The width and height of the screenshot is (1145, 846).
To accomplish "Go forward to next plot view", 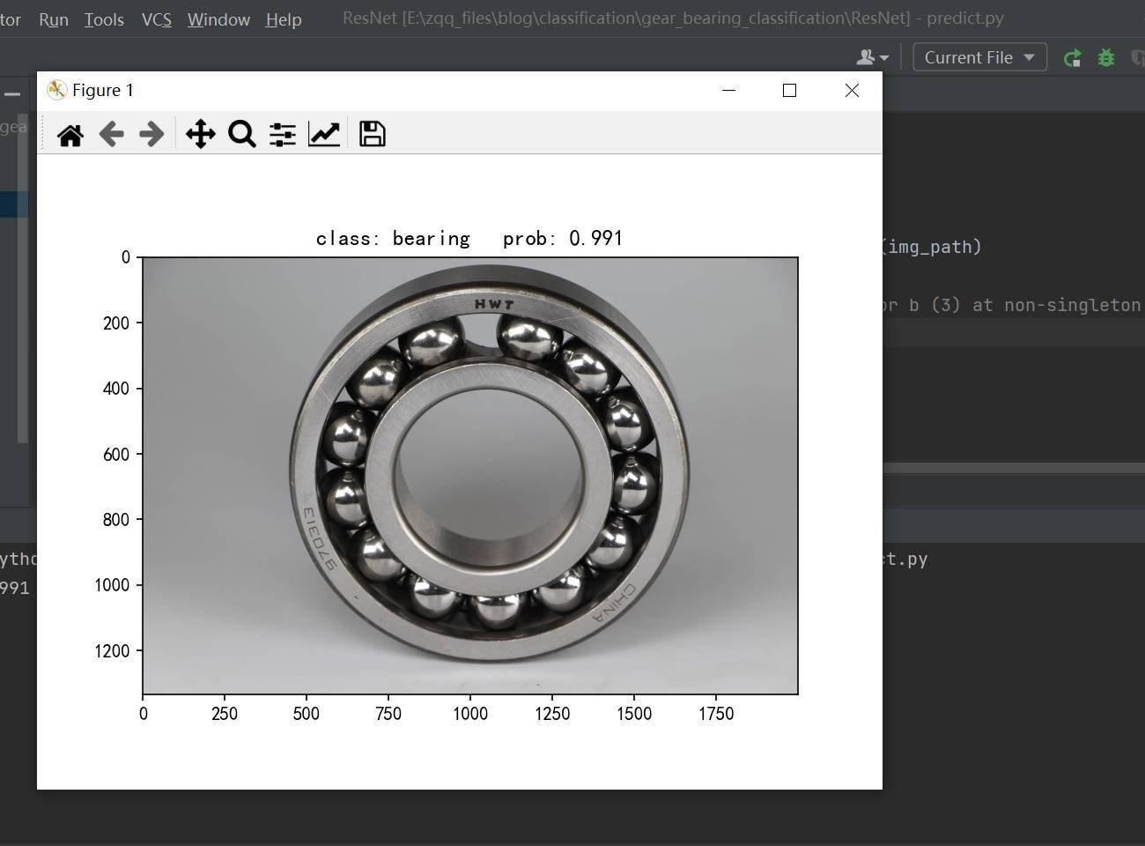I will [151, 135].
